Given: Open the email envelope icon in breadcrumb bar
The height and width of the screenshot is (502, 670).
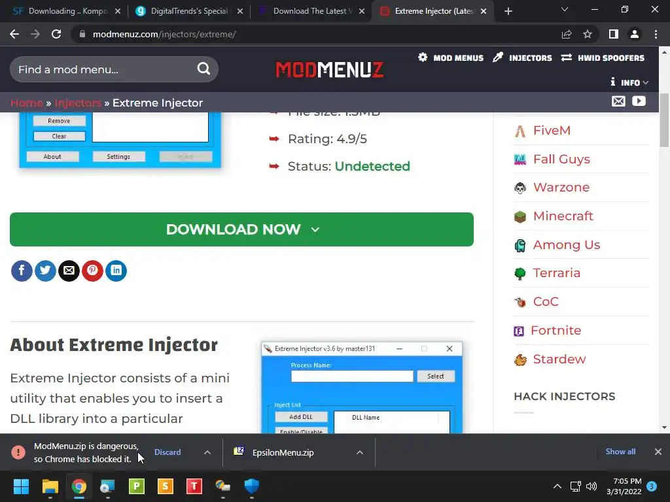Looking at the screenshot, I should pos(618,101).
